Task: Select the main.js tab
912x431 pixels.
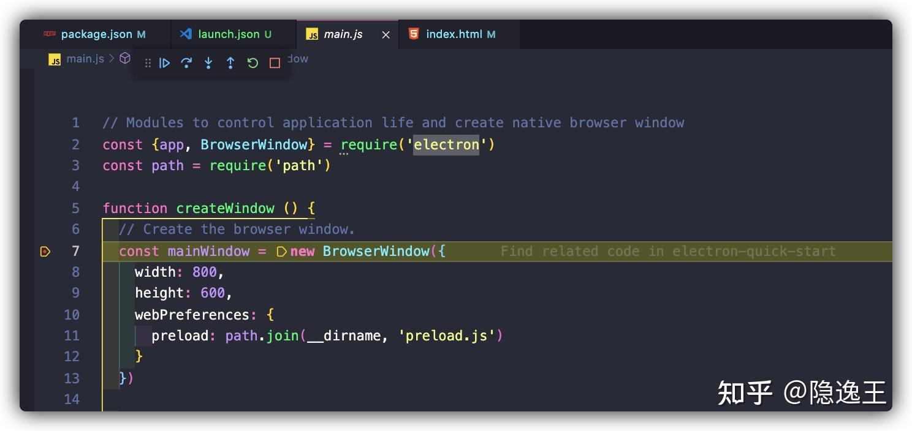Action: [x=348, y=34]
